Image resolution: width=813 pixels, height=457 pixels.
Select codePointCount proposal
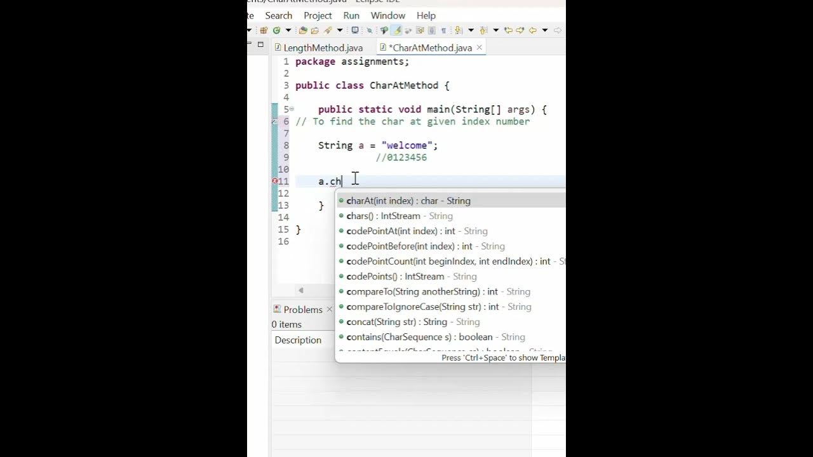coord(451,261)
